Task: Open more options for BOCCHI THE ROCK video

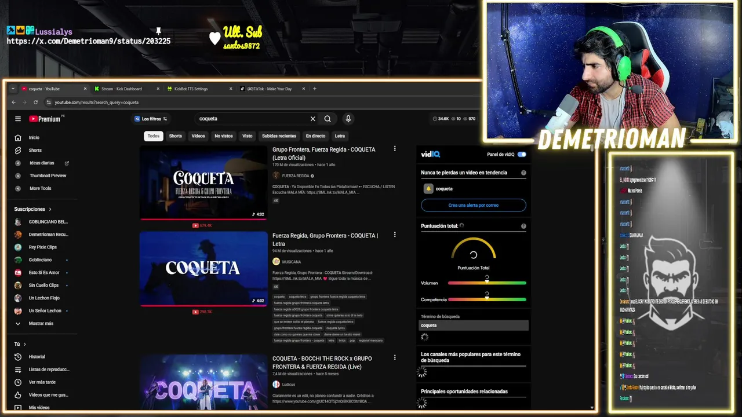Action: [395, 357]
